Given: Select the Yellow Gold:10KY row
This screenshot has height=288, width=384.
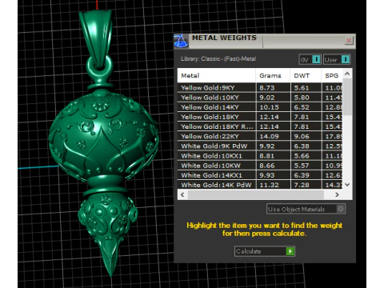Looking at the screenshot, I should click(260, 98).
